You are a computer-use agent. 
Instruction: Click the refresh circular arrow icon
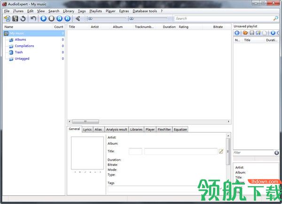[x=23, y=18]
